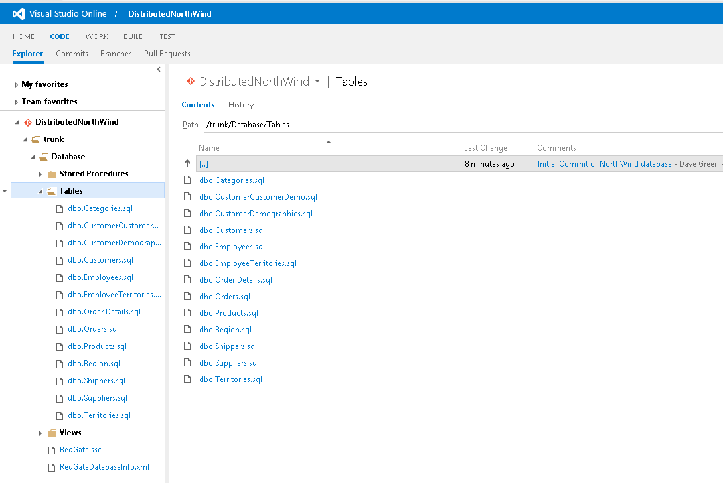The width and height of the screenshot is (723, 483).
Task: Select the Contents tab
Action: [199, 105]
